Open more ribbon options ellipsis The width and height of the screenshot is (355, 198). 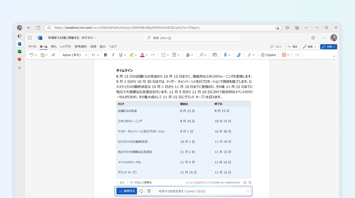pos(297,55)
